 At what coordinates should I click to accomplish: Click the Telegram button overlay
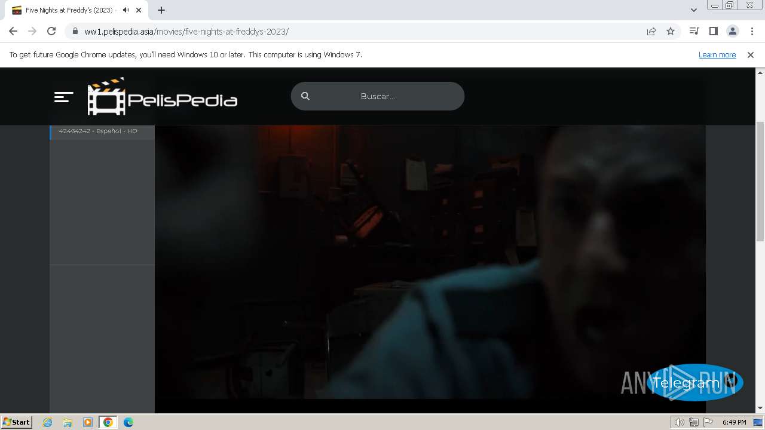pos(694,383)
